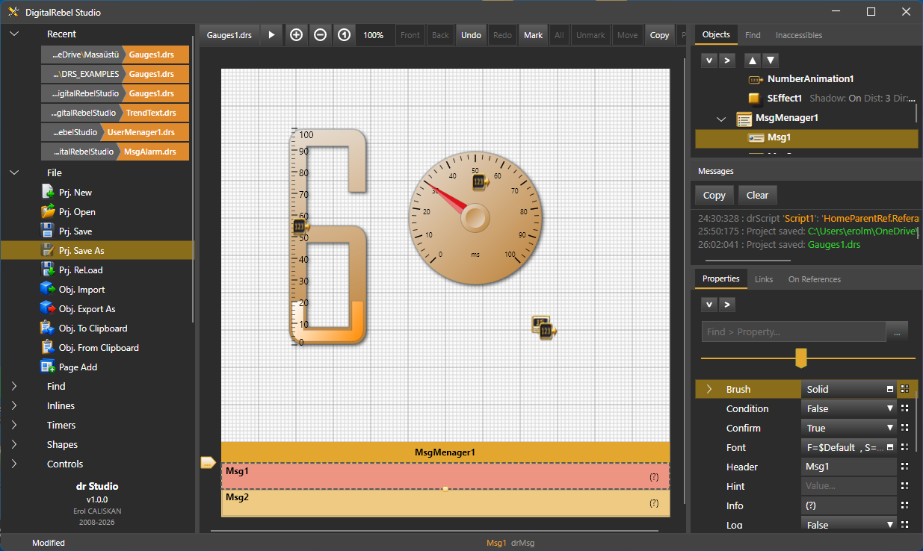
Task: Open recent file TrendText.drs
Action: click(x=115, y=113)
